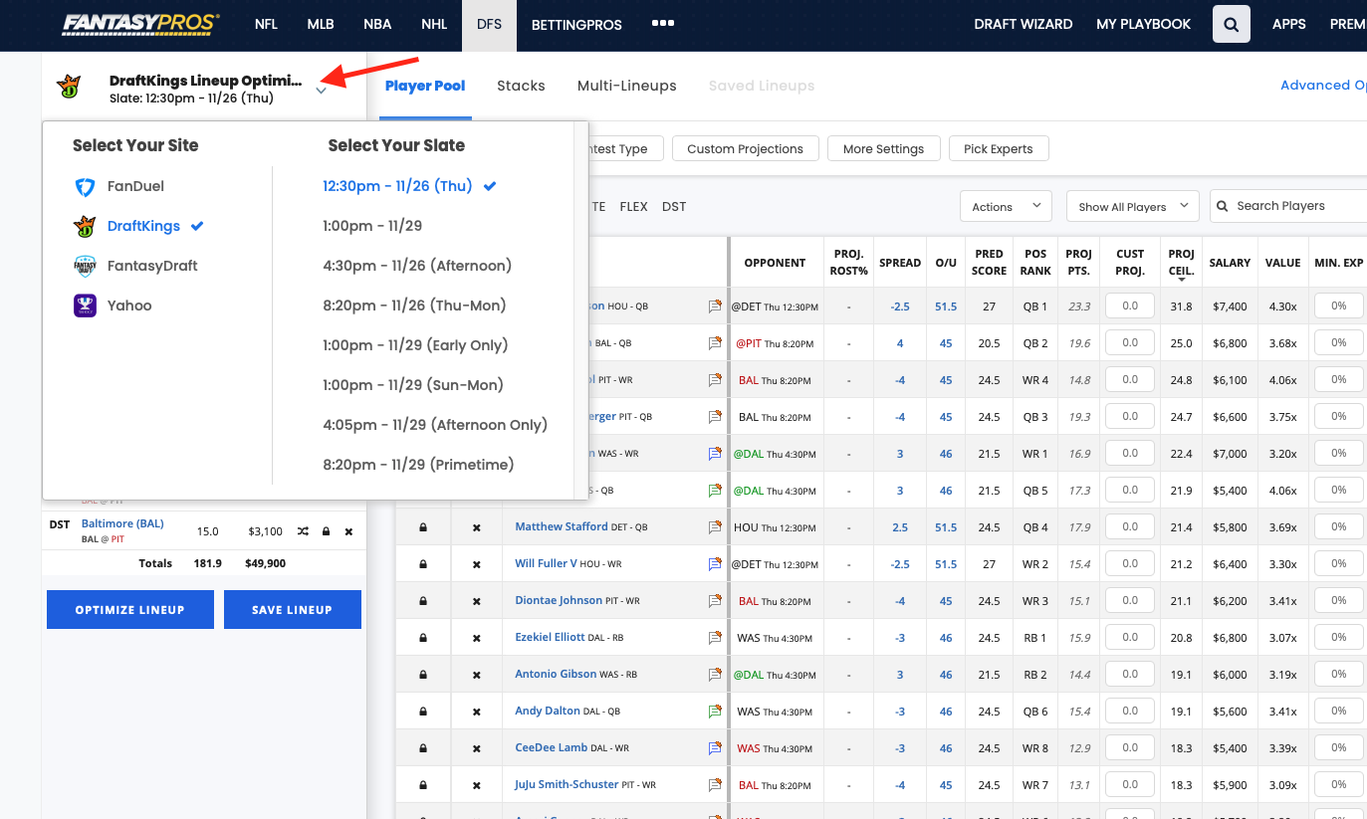Choose the 12:30pm - 11/26 (Thu) slate

coord(398,186)
